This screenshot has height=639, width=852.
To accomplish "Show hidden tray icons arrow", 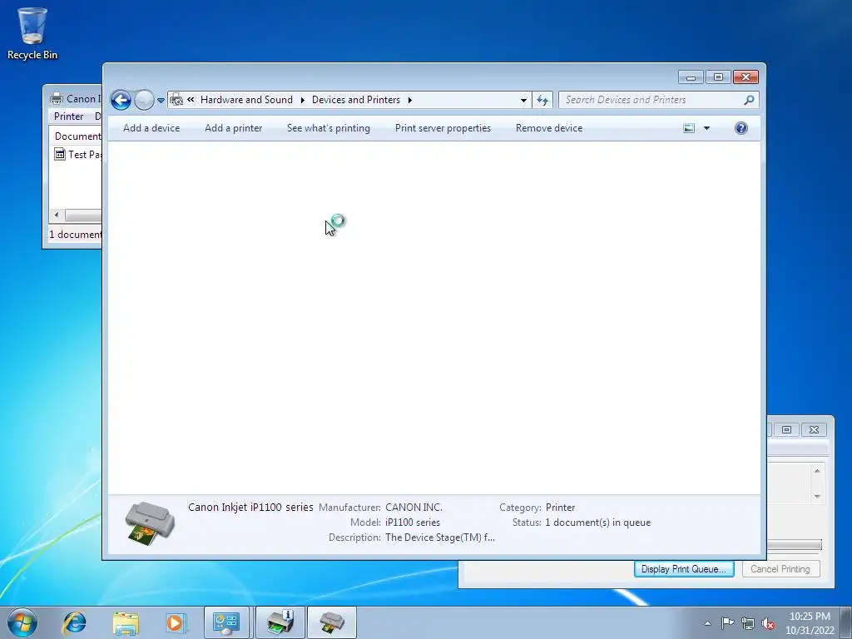I will (707, 623).
